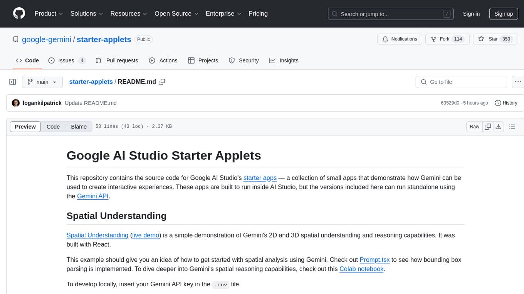Click the Go to file search field

point(461,82)
